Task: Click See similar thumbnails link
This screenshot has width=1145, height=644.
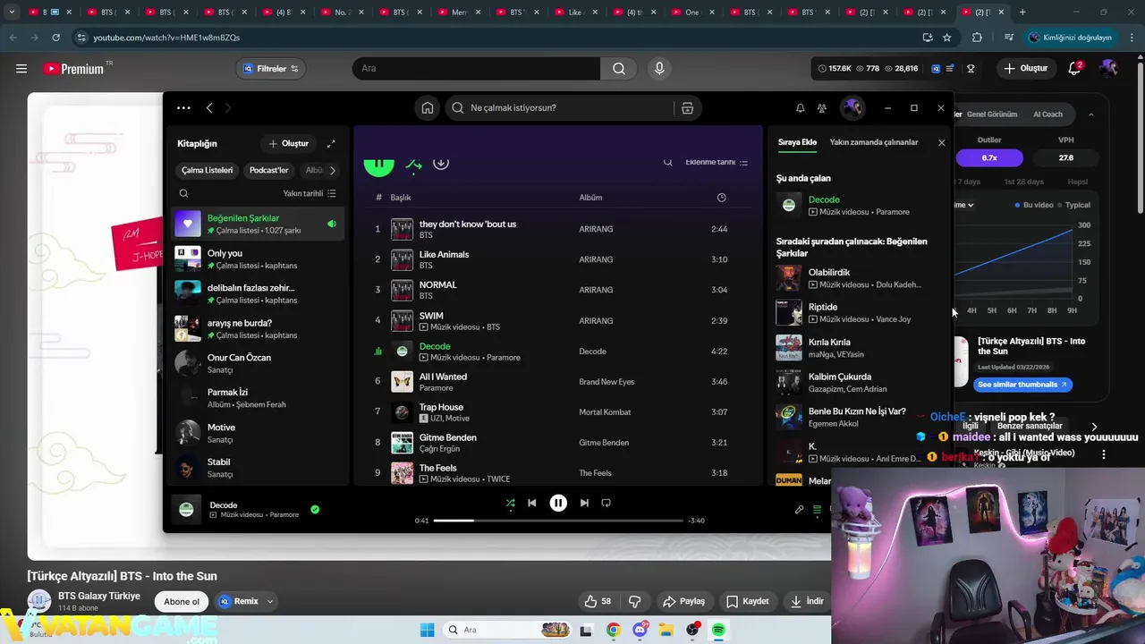Action: (x=1022, y=385)
